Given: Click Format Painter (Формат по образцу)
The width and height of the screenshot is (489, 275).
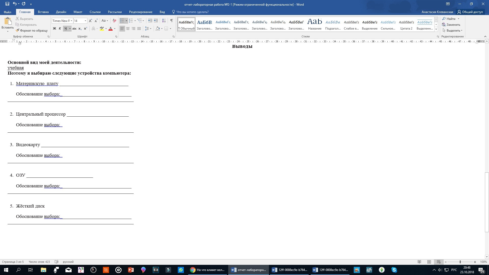Looking at the screenshot, I should (32, 31).
